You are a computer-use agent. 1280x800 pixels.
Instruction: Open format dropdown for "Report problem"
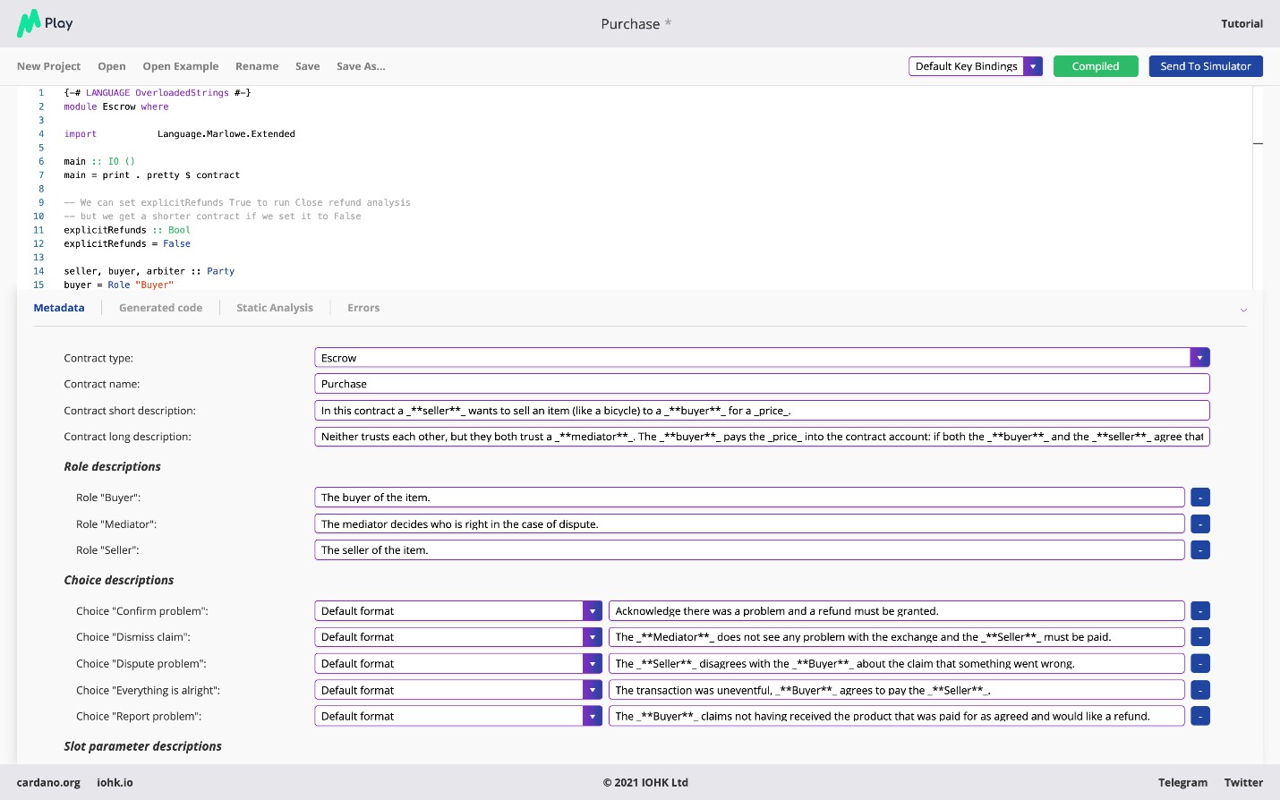592,717
